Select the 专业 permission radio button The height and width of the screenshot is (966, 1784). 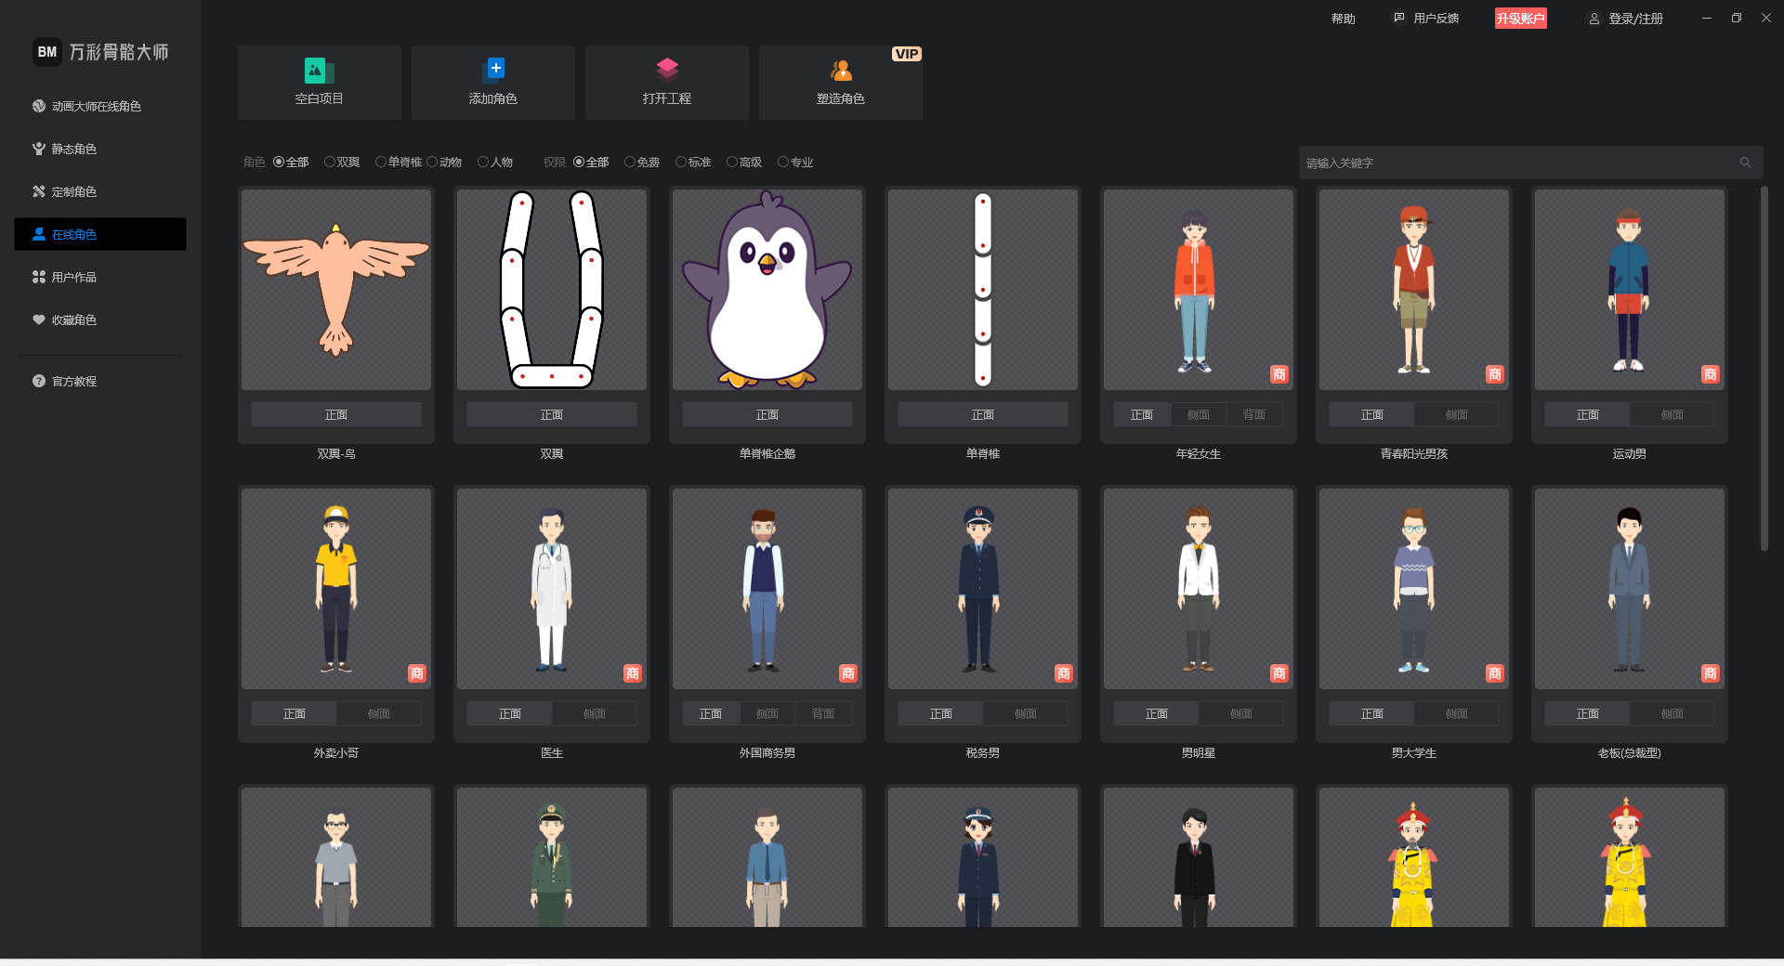[x=783, y=162]
